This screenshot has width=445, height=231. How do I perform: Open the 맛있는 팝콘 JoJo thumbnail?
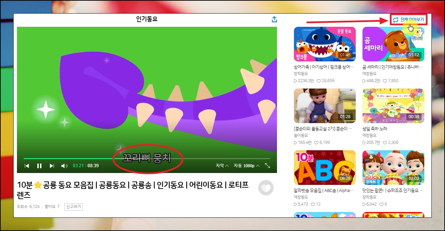pyautogui.click(x=393, y=168)
